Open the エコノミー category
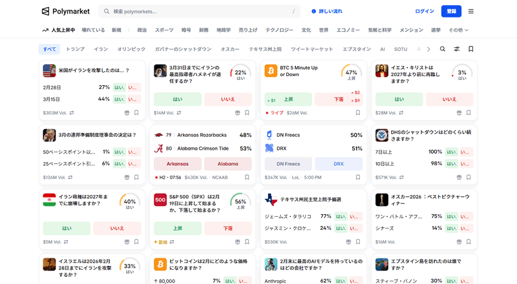 [348, 30]
